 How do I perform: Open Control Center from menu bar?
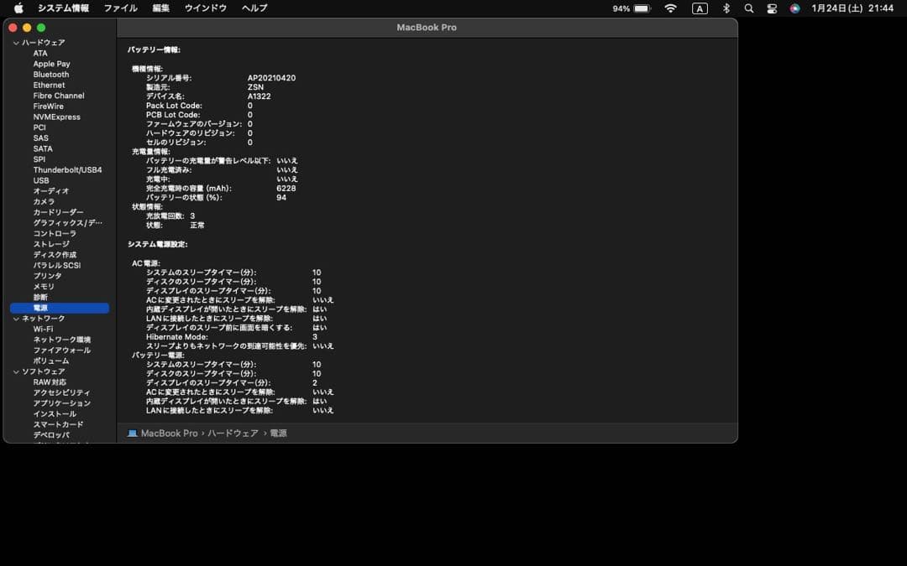click(772, 8)
